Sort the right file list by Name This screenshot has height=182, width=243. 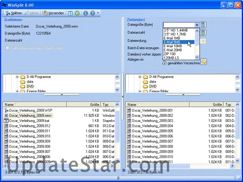point(157,105)
